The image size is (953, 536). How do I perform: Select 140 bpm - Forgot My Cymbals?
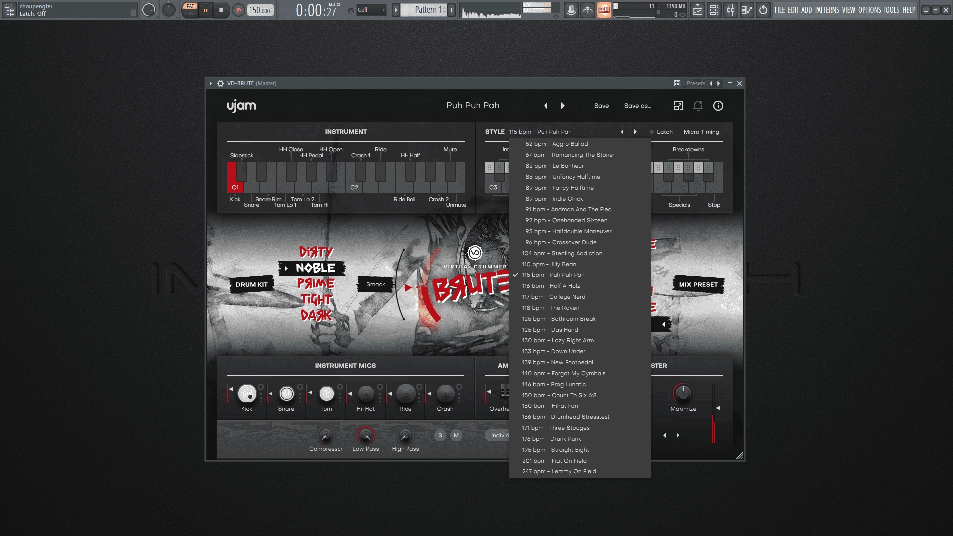[x=580, y=373]
